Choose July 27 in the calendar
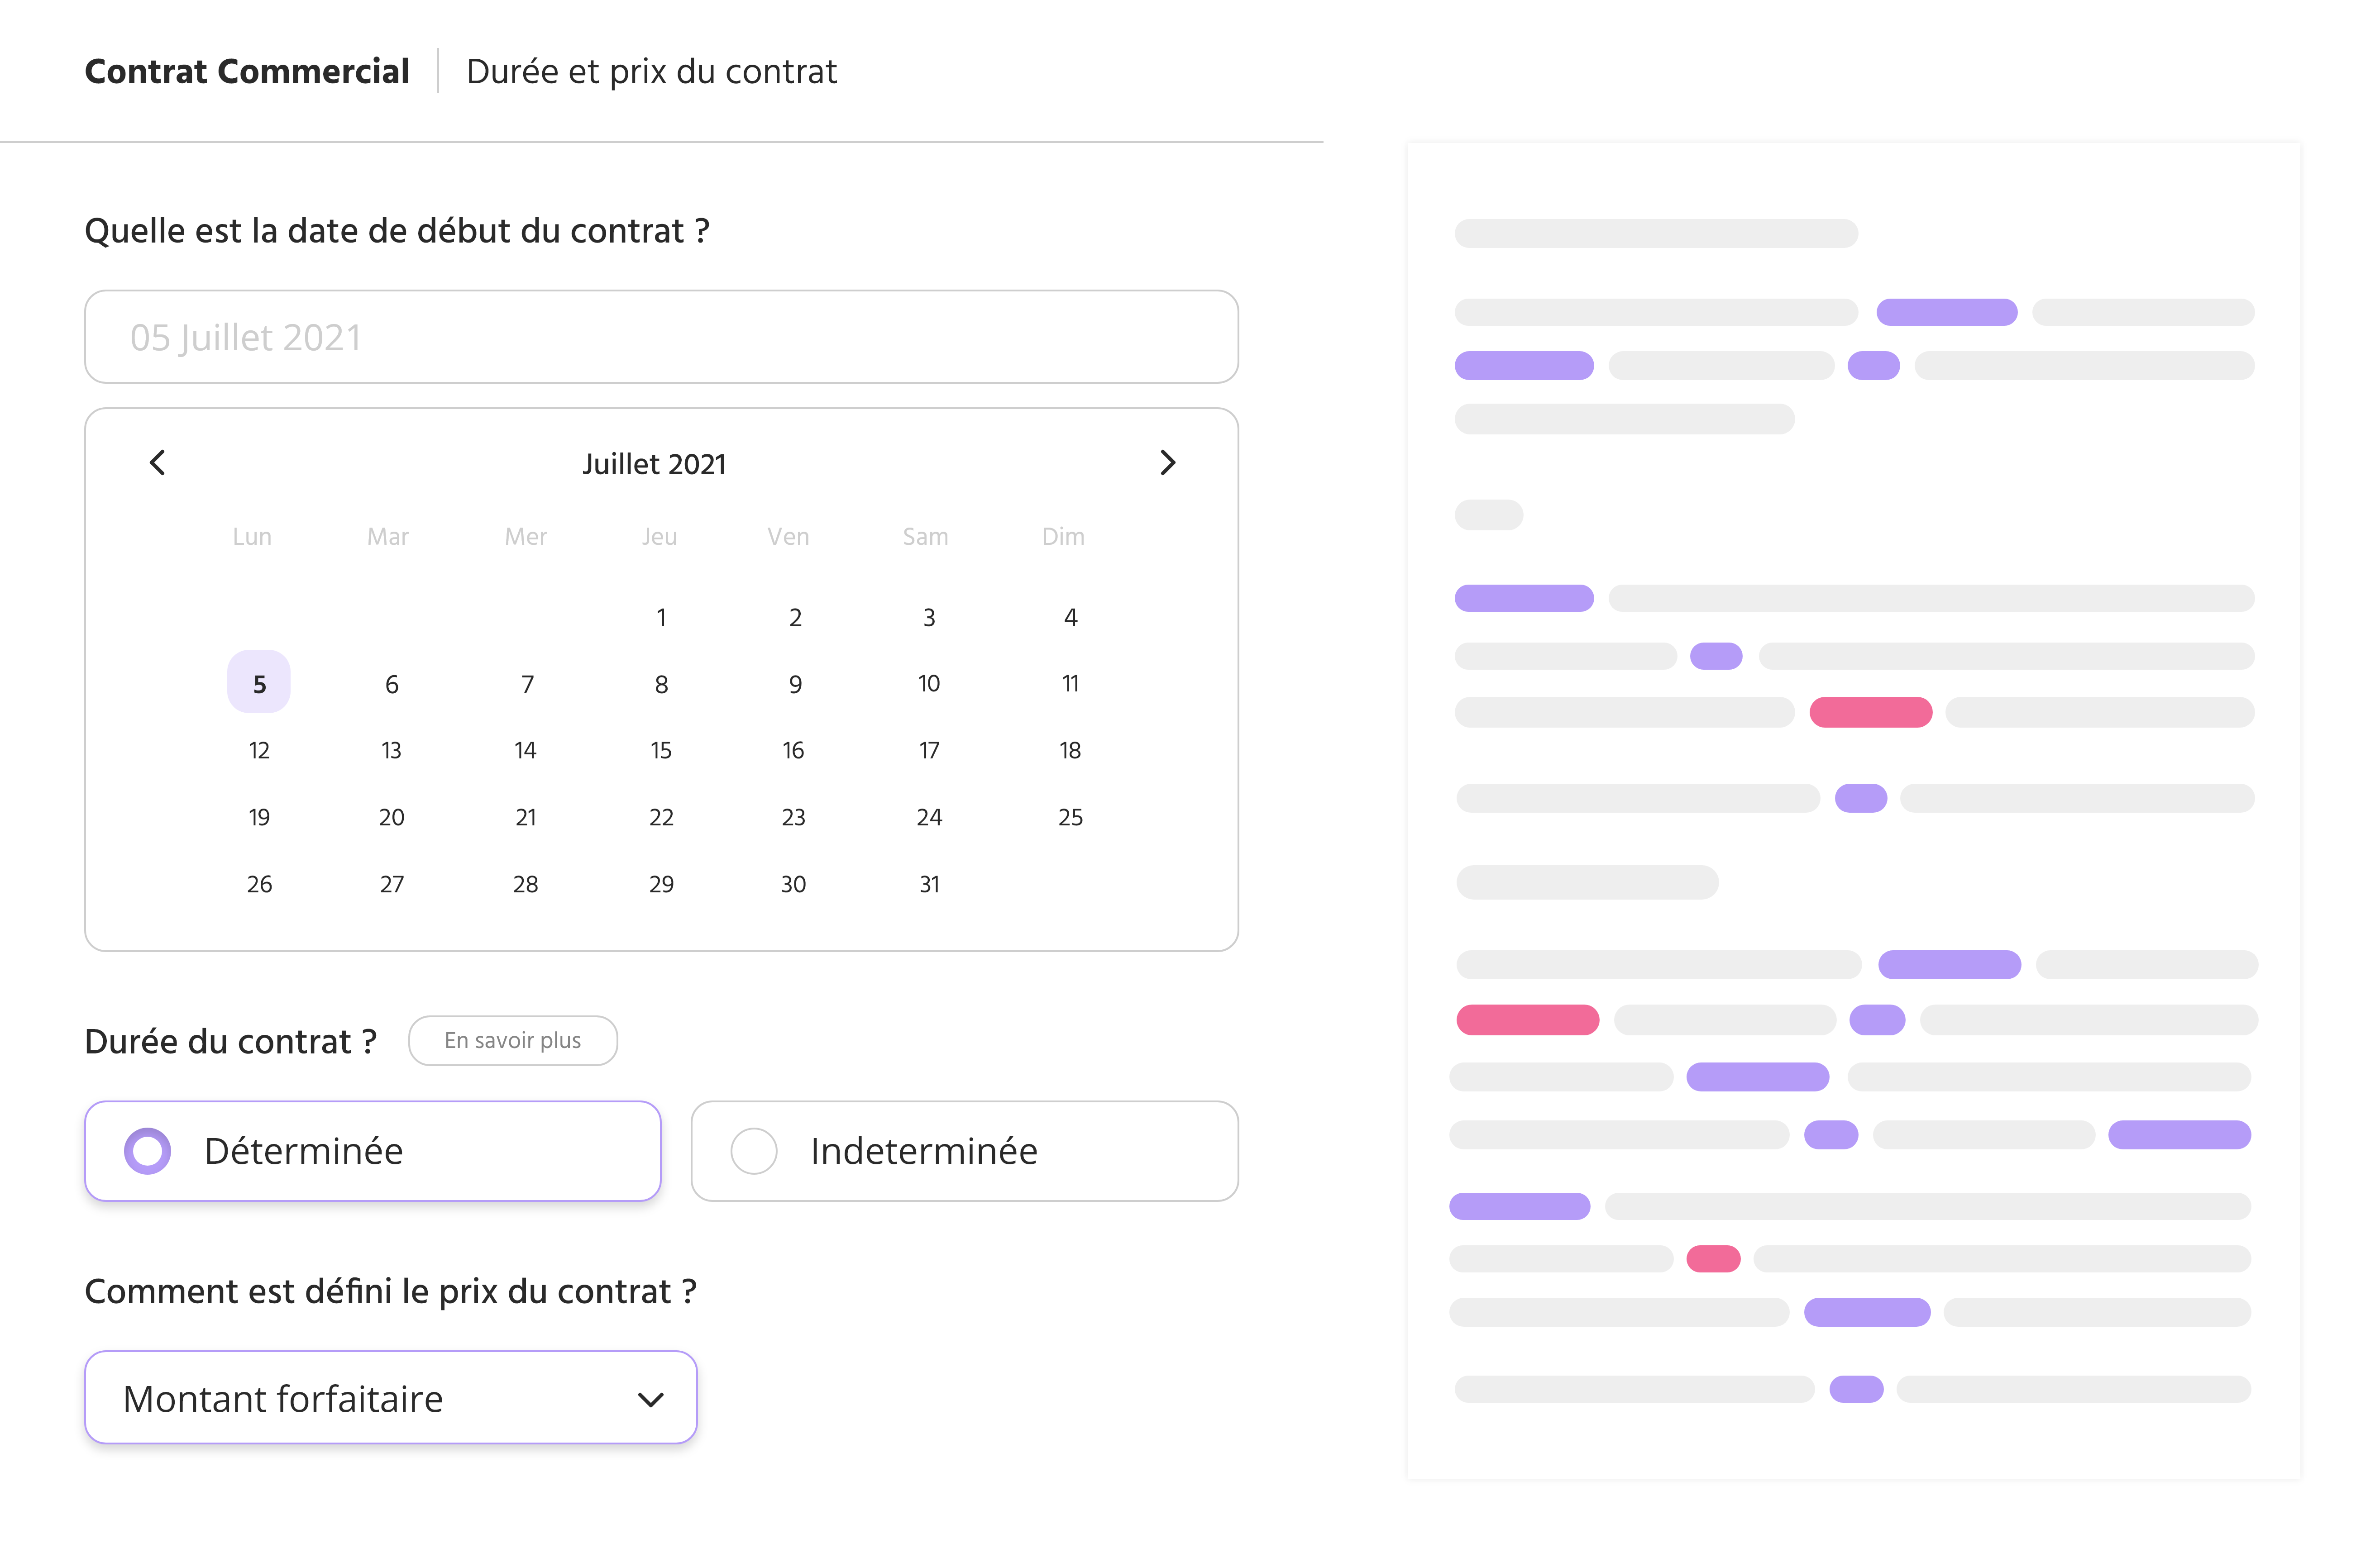2380x1553 pixels. 392,884
